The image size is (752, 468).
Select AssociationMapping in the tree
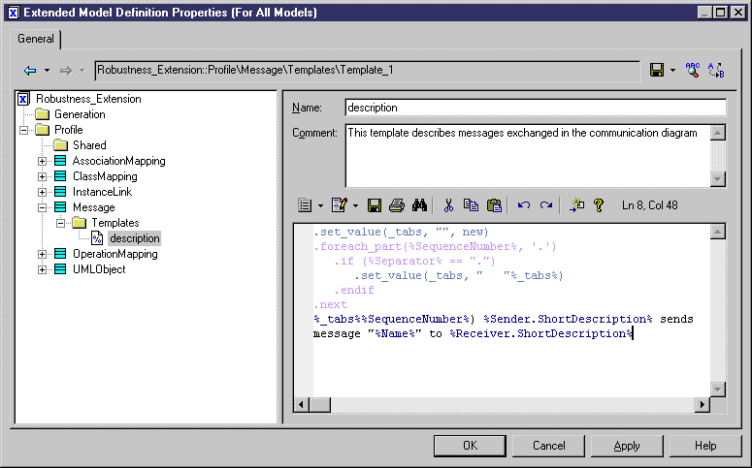[119, 161]
